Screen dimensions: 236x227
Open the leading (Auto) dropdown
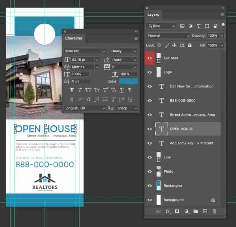(135, 60)
